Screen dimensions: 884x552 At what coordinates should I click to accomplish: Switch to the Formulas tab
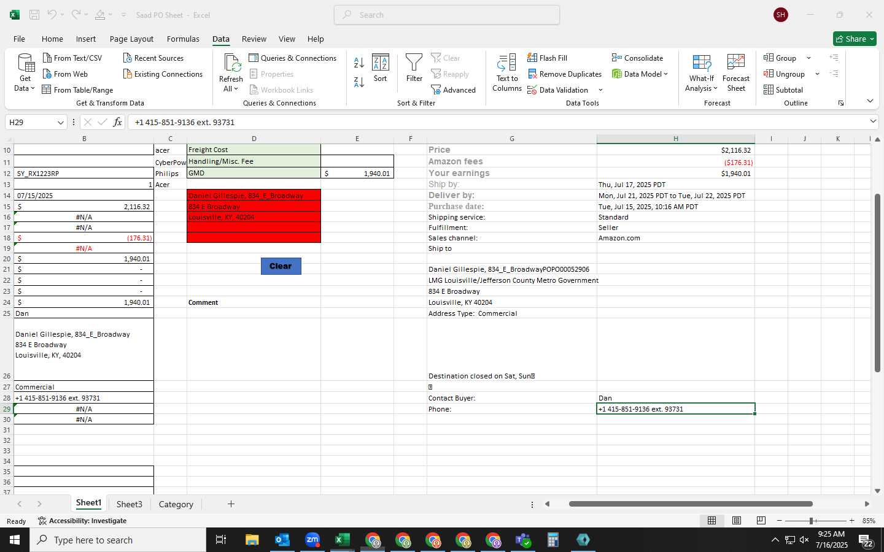(x=183, y=39)
